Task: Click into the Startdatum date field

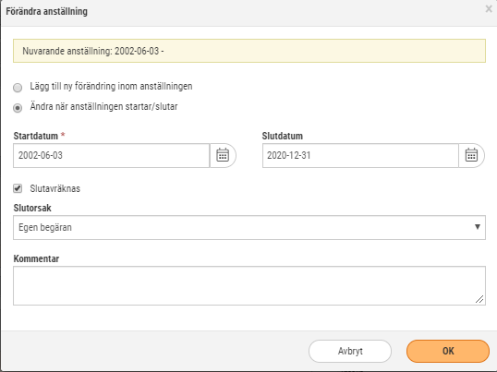Action: [111, 155]
